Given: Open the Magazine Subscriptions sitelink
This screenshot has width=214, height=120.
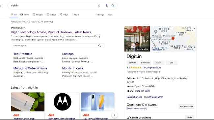Looking at the screenshot, I should (30, 68).
